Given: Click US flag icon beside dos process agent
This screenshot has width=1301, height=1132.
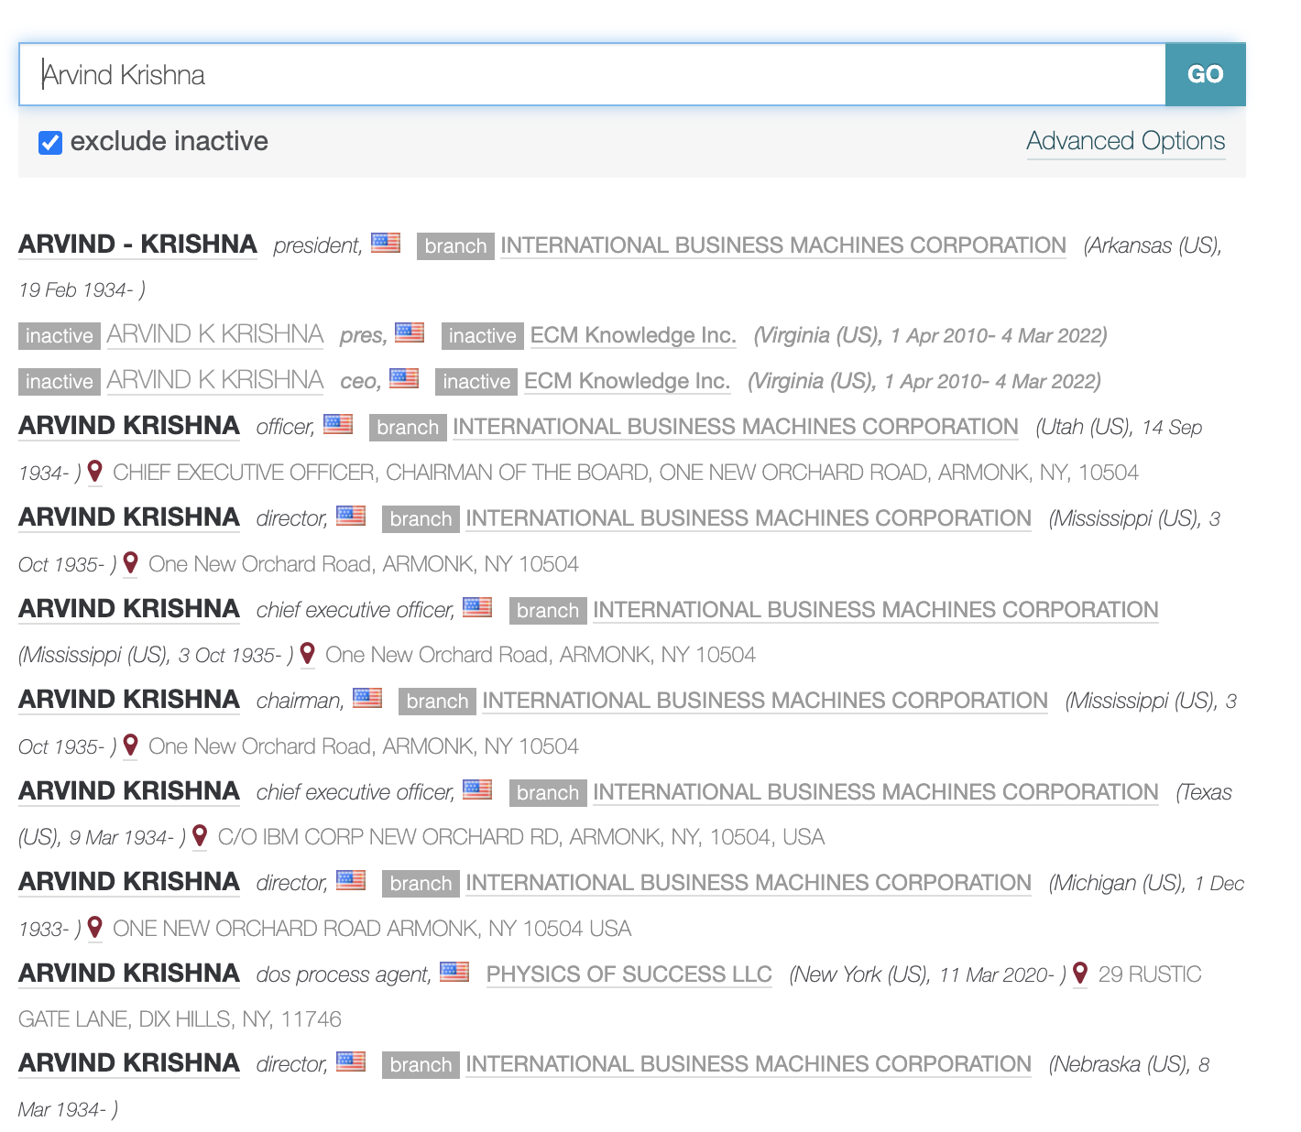Looking at the screenshot, I should coord(454,971).
